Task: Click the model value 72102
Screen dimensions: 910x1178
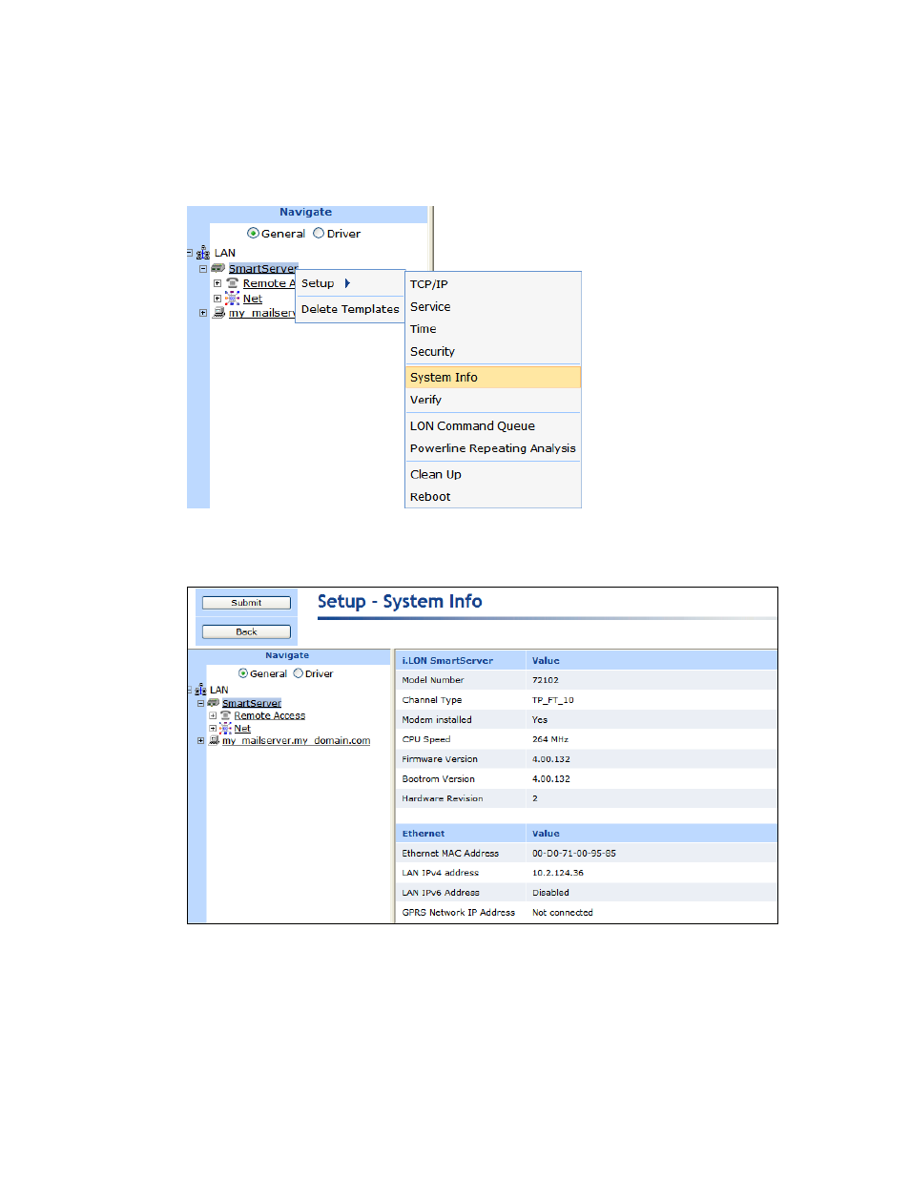Action: (546, 680)
